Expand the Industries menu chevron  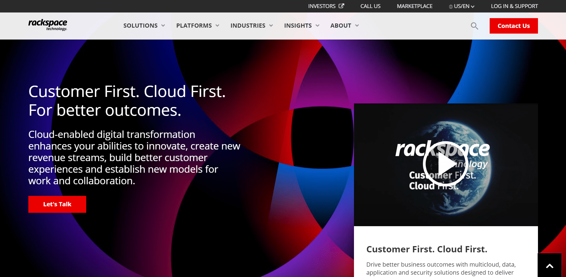(x=271, y=26)
